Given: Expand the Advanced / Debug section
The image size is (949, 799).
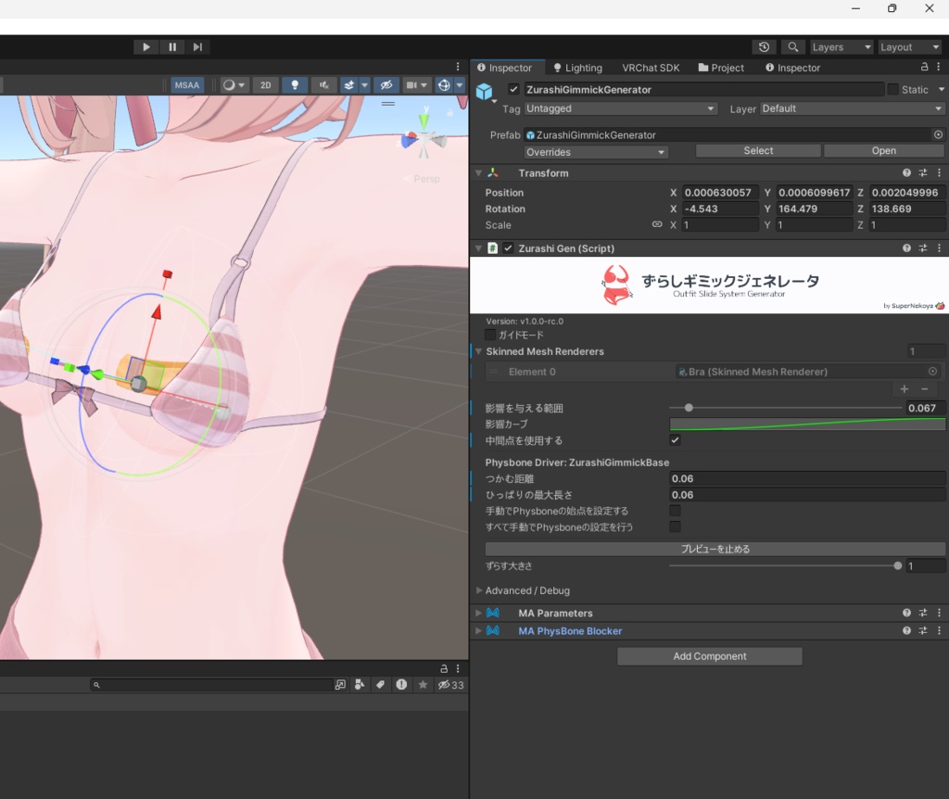Looking at the screenshot, I should 480,590.
